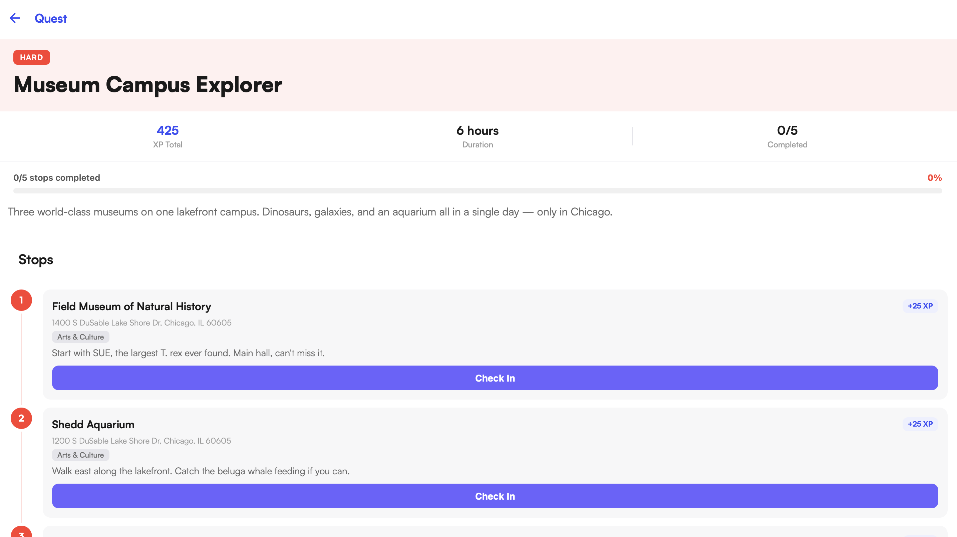This screenshot has height=537, width=957.
Task: Click Arts & Culture tag on Field Museum
Action: [81, 337]
